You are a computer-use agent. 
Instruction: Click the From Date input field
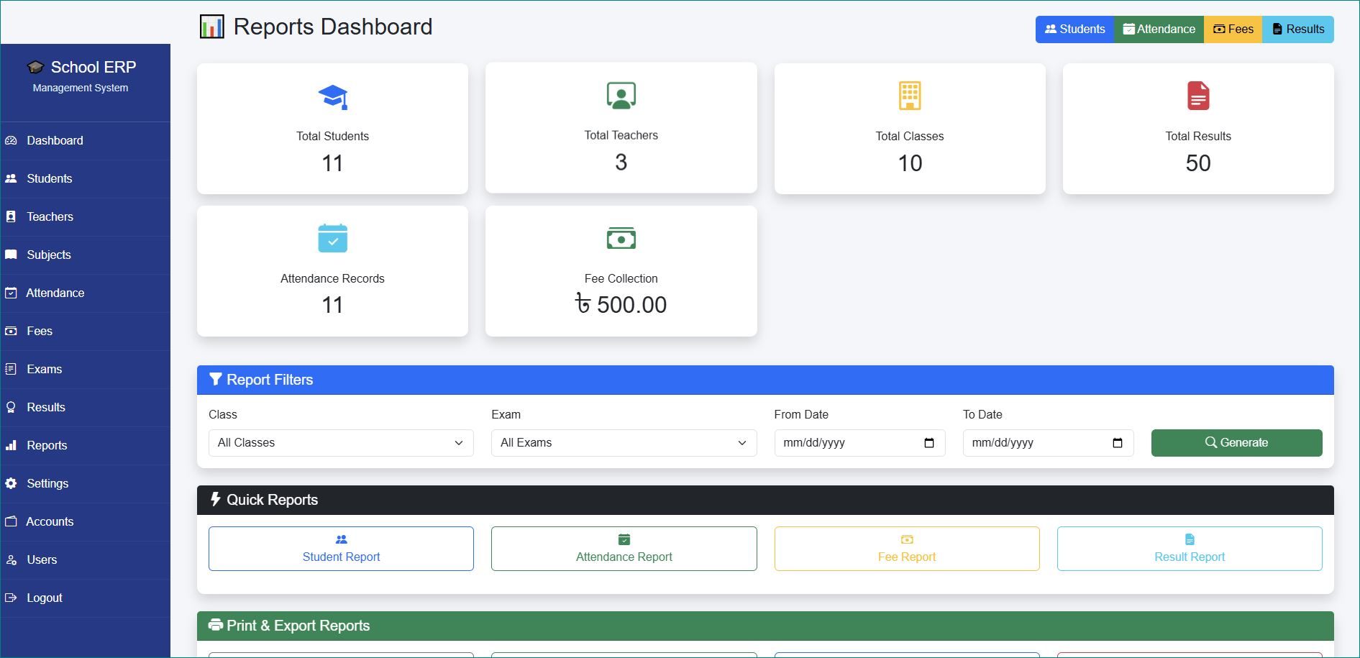[x=859, y=443]
